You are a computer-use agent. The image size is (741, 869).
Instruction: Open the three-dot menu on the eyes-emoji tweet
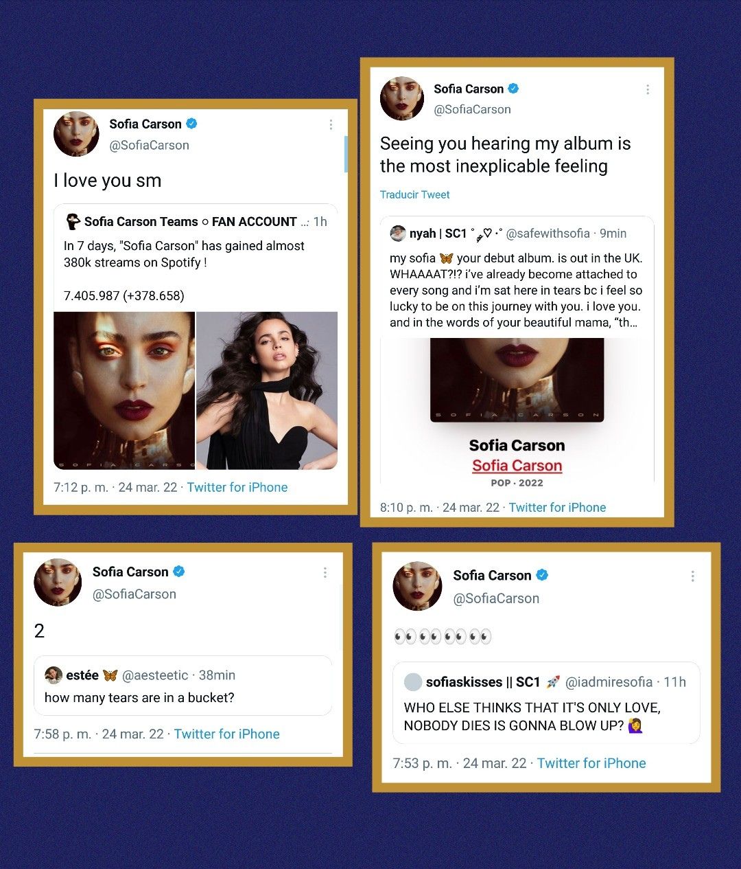click(692, 576)
